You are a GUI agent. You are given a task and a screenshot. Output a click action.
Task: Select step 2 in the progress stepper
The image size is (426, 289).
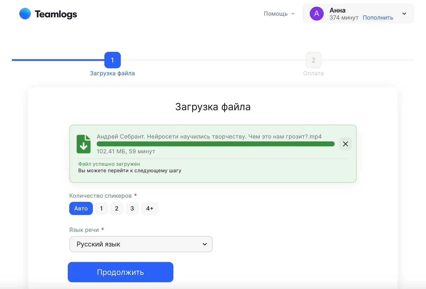pos(313,60)
